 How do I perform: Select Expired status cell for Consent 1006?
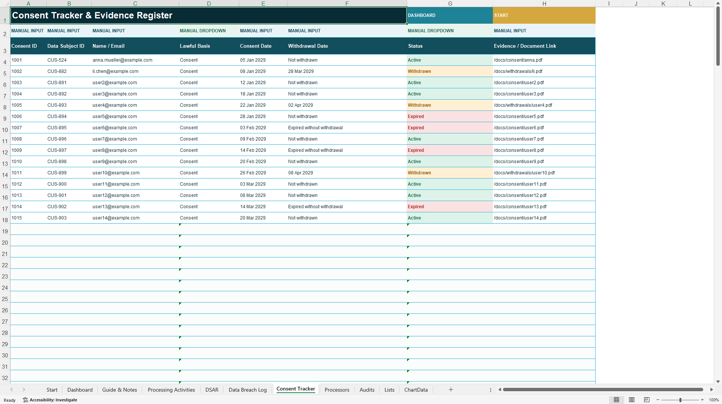tap(450, 117)
